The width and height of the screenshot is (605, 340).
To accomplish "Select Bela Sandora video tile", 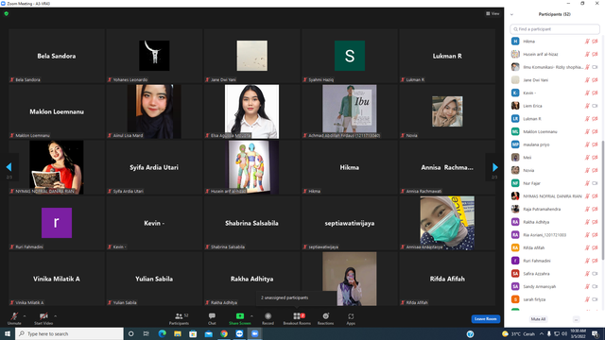I will coord(57,56).
